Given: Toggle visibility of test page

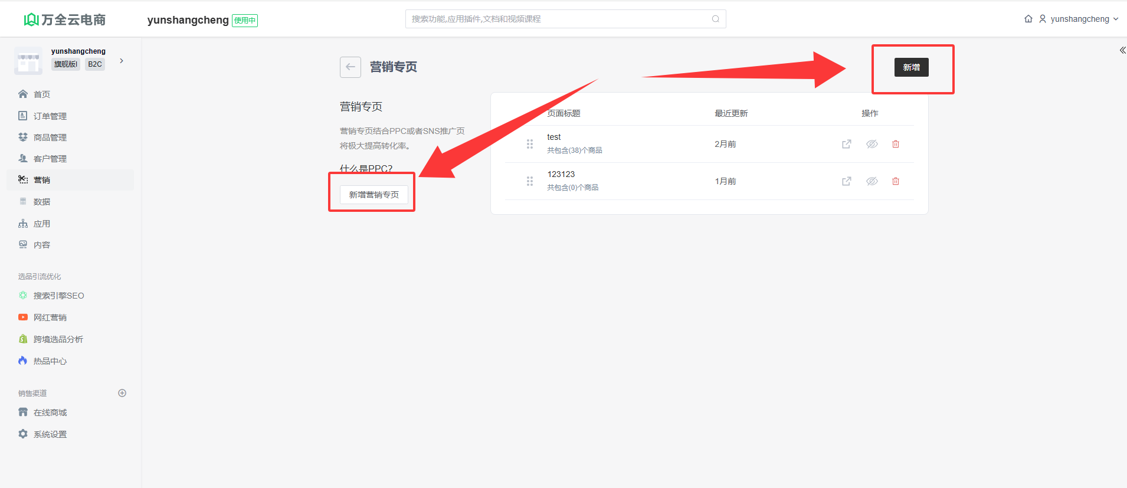Looking at the screenshot, I should [x=872, y=144].
